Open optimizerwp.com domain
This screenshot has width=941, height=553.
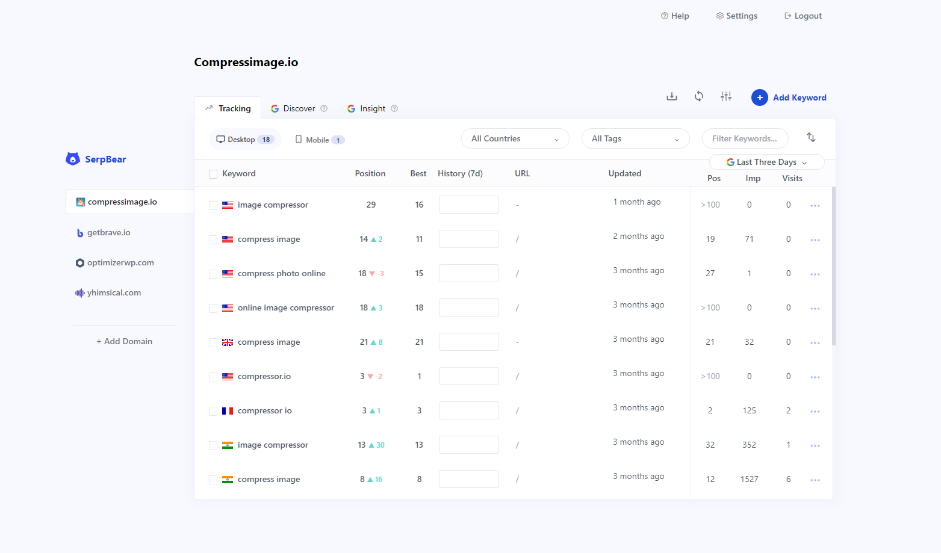coord(115,262)
